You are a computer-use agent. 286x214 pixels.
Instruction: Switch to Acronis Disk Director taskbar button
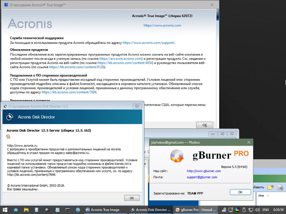151,210
